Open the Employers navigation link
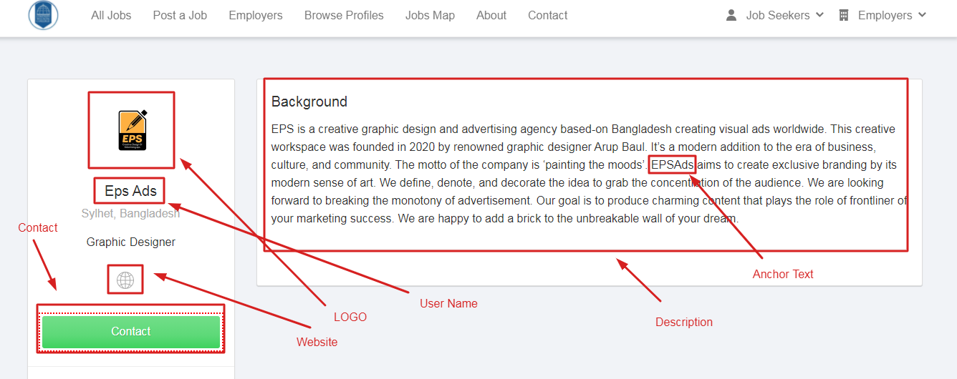Image resolution: width=957 pixels, height=379 pixels. tap(256, 15)
